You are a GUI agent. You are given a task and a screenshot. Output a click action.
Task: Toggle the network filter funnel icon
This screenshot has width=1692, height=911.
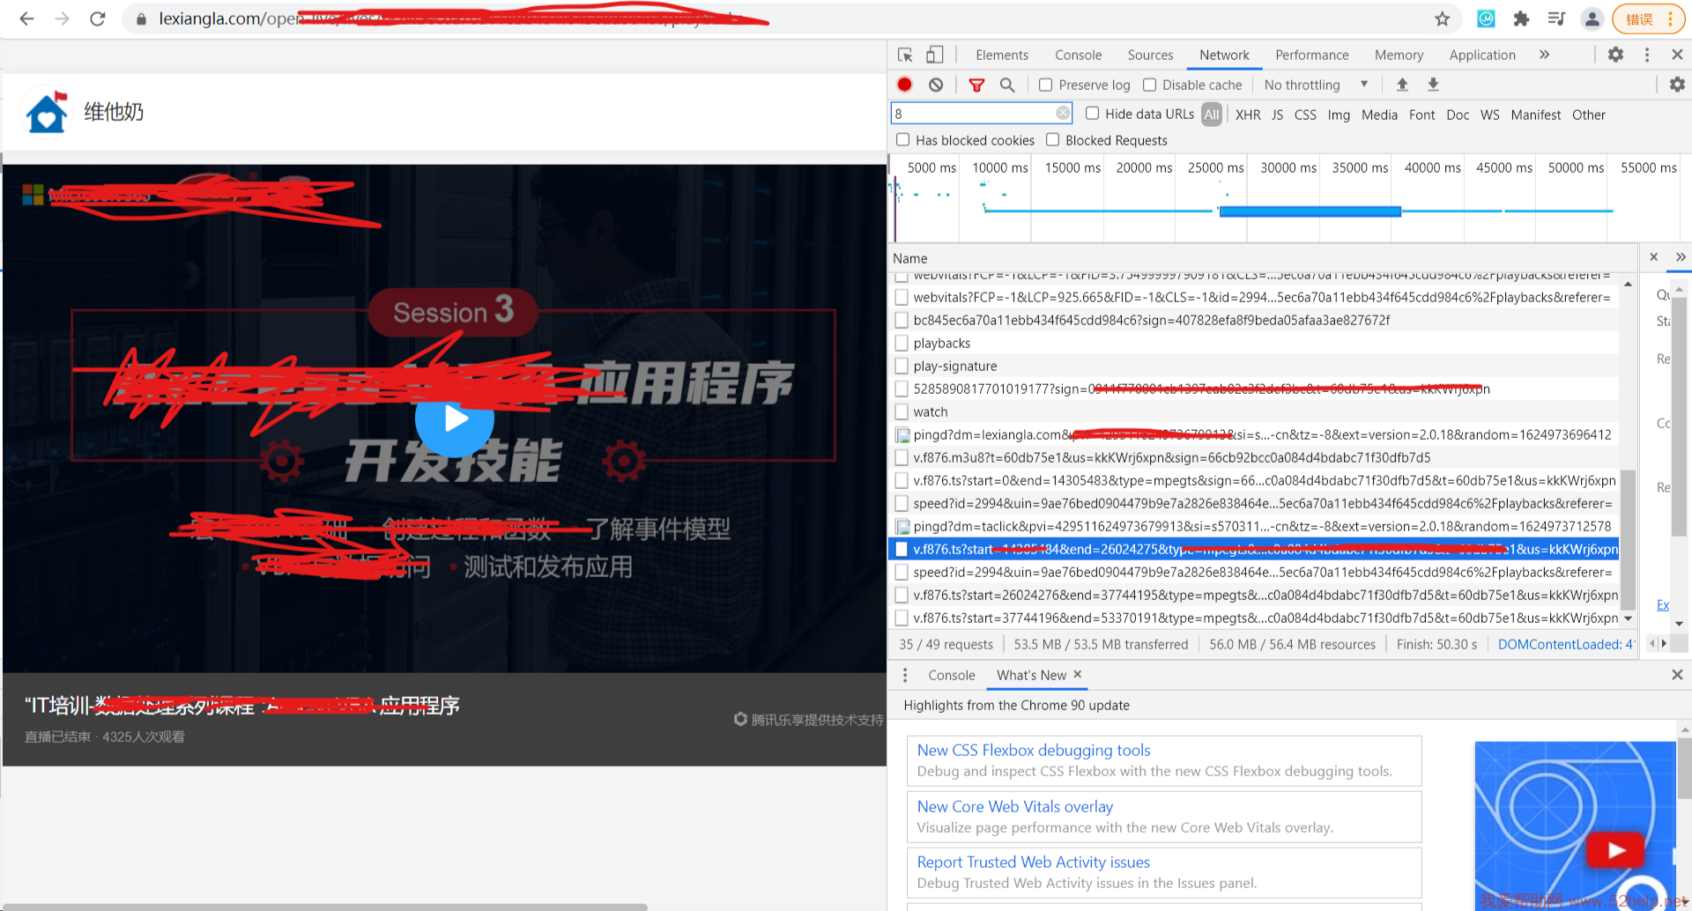976,85
